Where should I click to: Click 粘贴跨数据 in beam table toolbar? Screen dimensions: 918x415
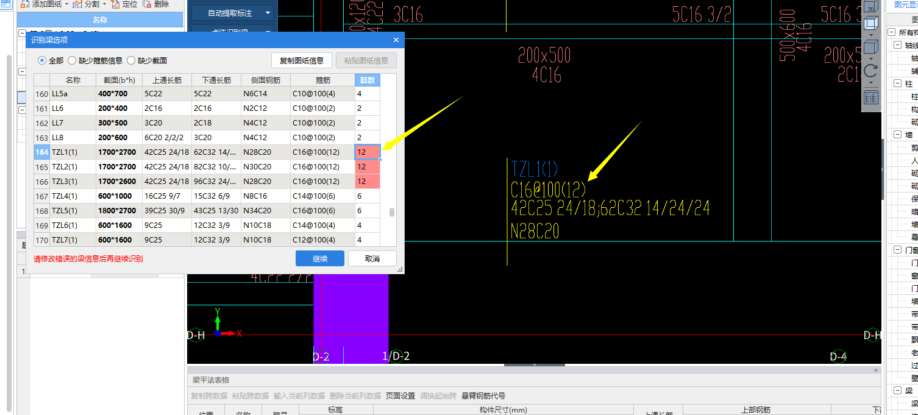[x=251, y=395]
